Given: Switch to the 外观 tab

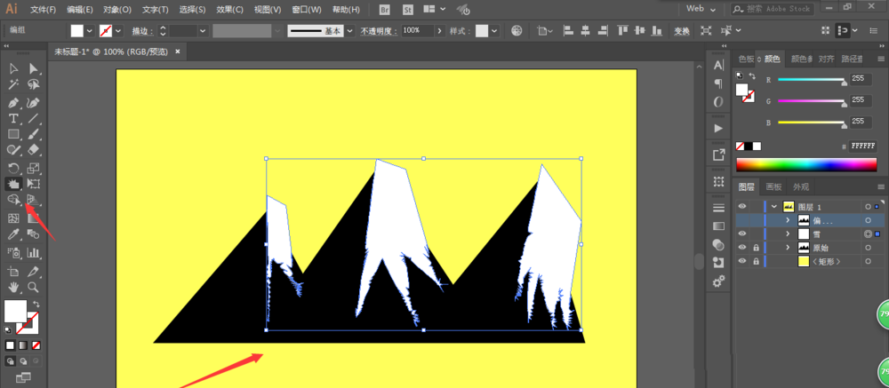Looking at the screenshot, I should pyautogui.click(x=801, y=187).
